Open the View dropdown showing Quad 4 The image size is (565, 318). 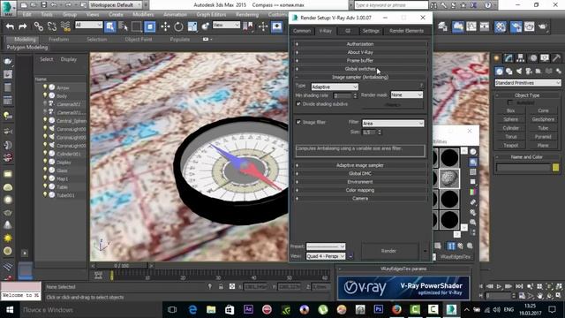click(x=326, y=256)
